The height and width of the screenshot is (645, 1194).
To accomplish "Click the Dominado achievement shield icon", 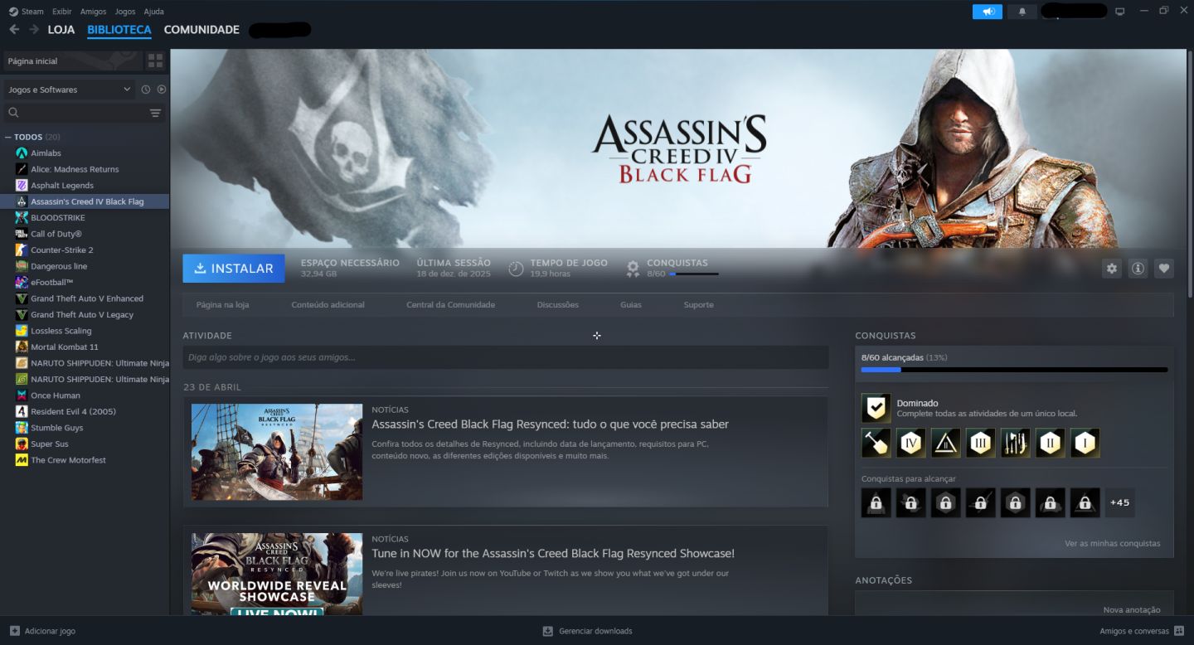I will click(x=876, y=408).
